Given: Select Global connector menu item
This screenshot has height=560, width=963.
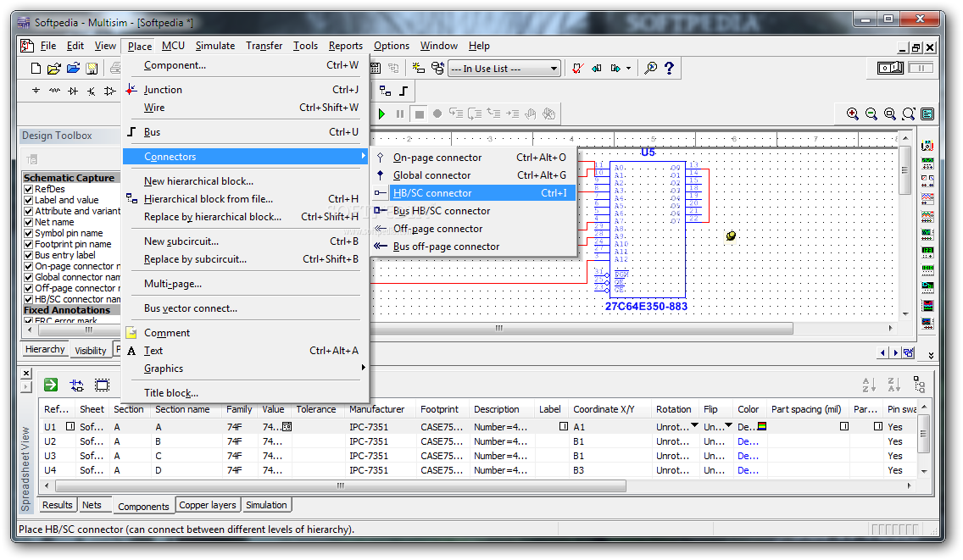Looking at the screenshot, I should (473, 175).
